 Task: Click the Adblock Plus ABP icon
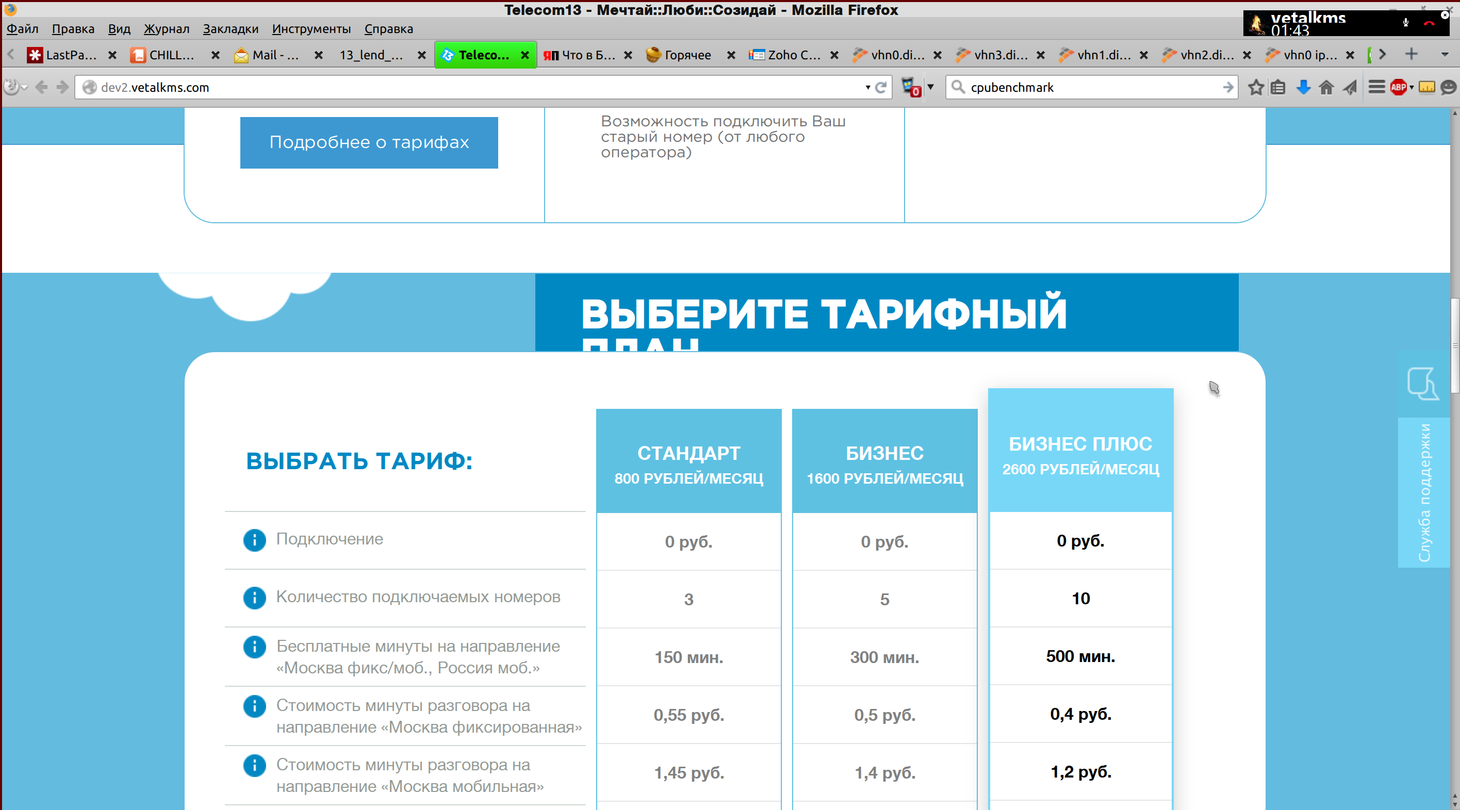pos(1398,87)
